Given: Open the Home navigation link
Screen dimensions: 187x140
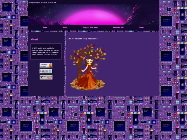Looking at the screenshot, I should pyautogui.click(x=45, y=28).
